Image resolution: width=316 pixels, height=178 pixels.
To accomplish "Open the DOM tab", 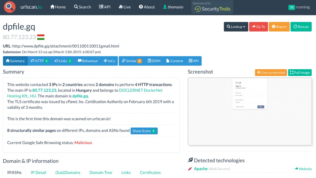I will (x=154, y=61).
